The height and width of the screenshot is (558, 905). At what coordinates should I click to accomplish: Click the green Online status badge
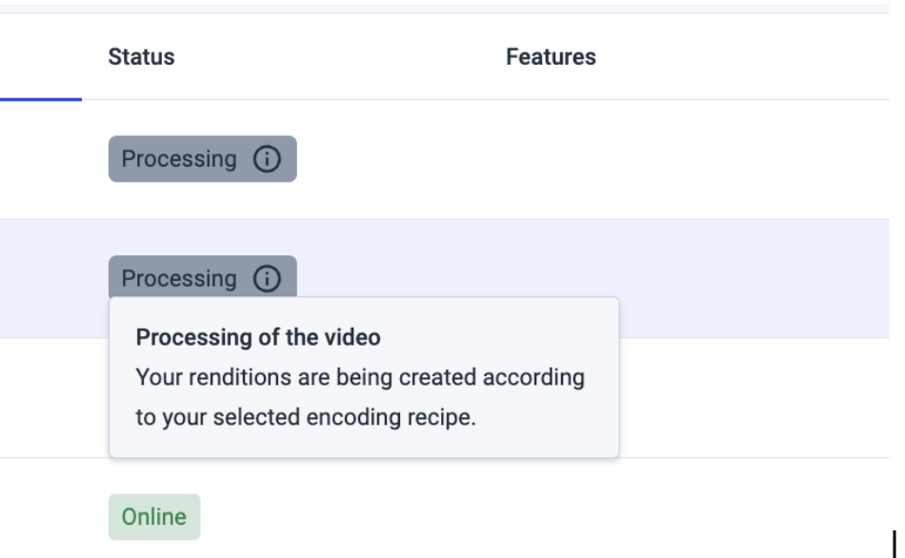[x=154, y=517]
